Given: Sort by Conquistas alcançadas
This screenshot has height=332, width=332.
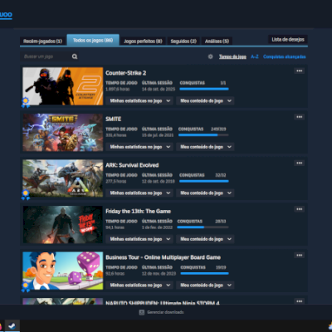Looking at the screenshot, I should pos(285,56).
